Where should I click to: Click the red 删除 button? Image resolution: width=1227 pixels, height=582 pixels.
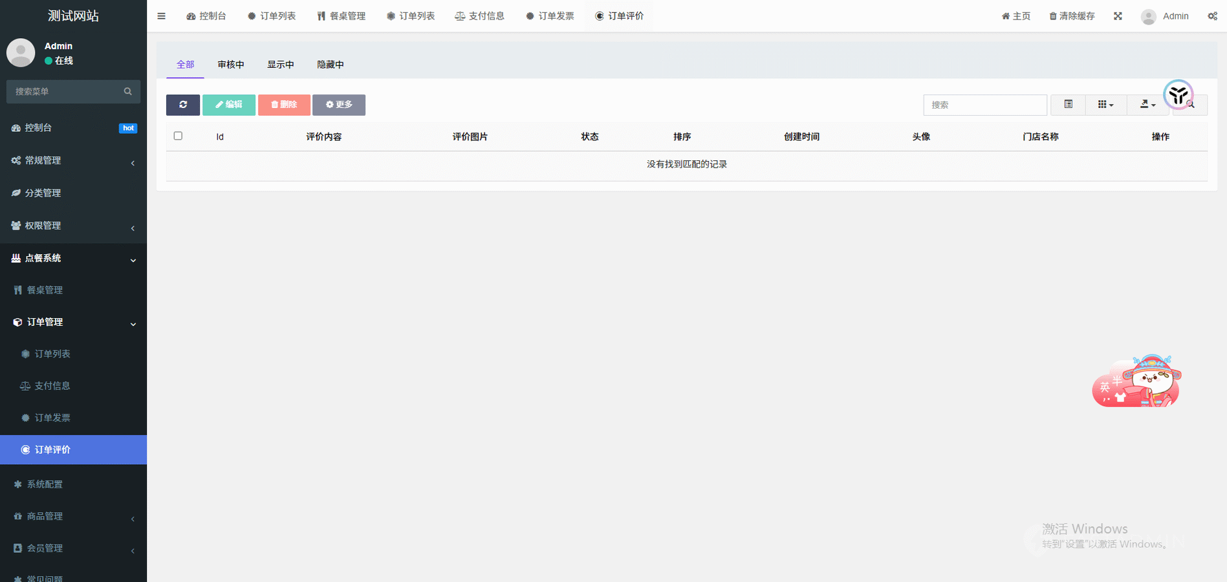point(284,105)
